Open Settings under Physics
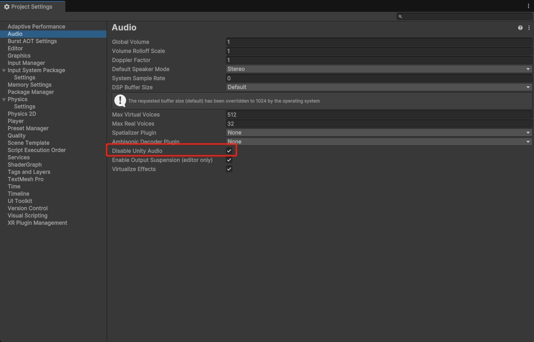The image size is (534, 342). pyautogui.click(x=24, y=107)
